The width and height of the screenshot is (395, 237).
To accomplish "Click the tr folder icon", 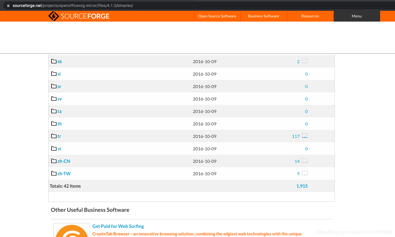I will tap(54, 136).
